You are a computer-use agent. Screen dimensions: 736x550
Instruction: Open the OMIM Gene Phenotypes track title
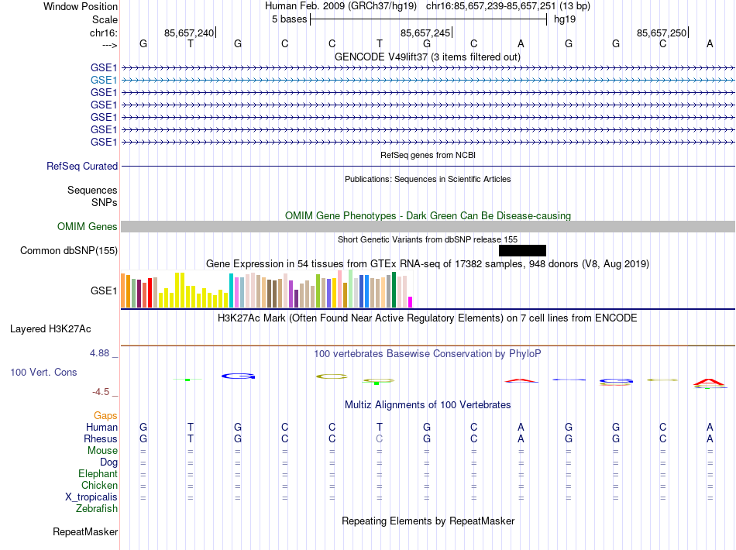pyautogui.click(x=428, y=215)
